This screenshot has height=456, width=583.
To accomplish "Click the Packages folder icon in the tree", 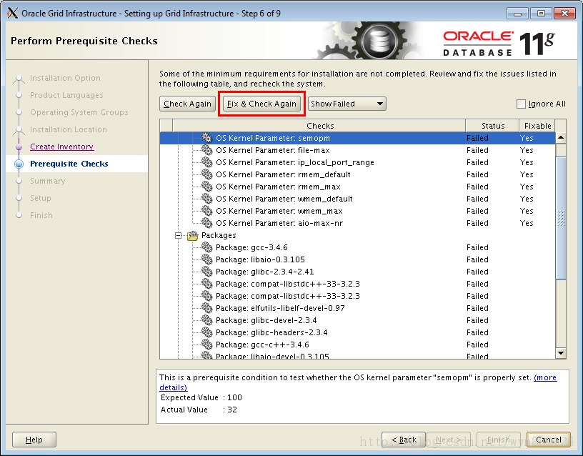I will pos(193,235).
